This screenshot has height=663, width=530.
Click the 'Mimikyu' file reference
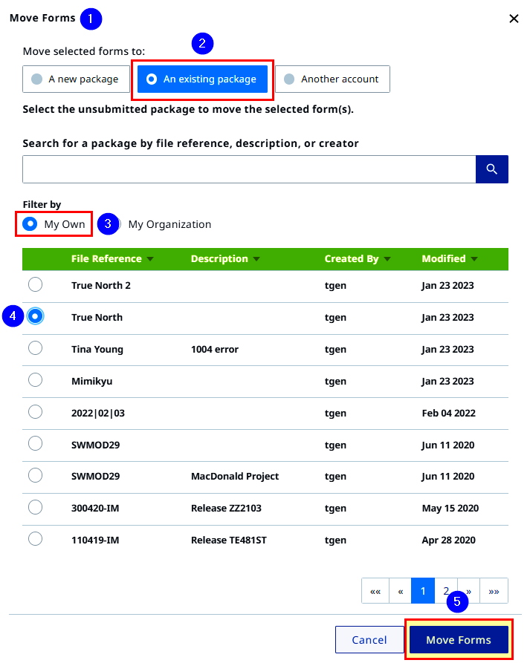pos(92,382)
